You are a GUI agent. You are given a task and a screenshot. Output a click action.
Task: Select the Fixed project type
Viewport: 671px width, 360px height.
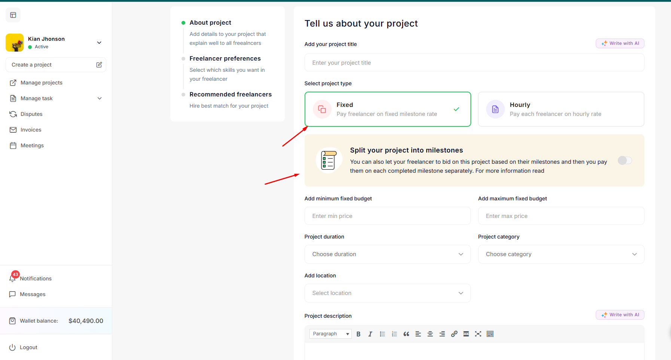click(x=387, y=109)
